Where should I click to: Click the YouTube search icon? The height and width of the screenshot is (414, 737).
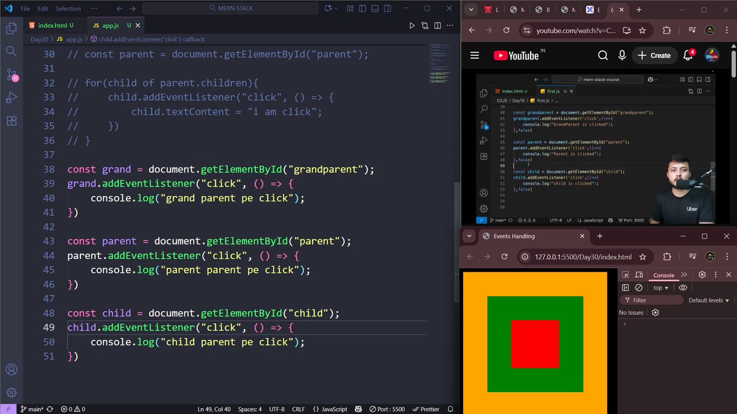(602, 55)
